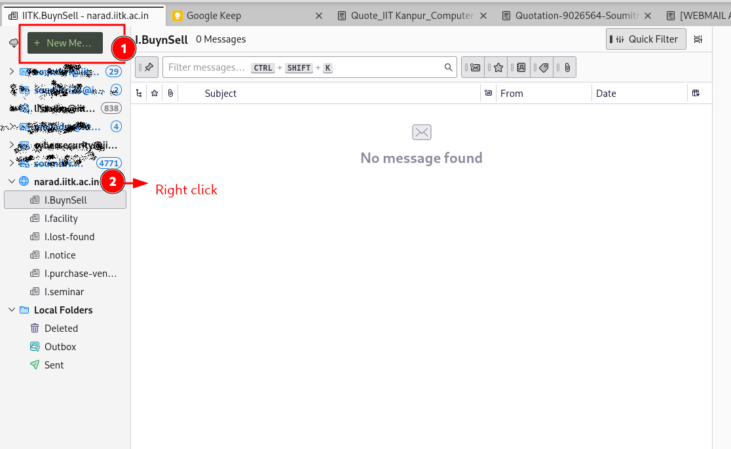Viewport: 731px width, 449px height.
Task: Toggle the Attachment quick filter
Action: 567,67
